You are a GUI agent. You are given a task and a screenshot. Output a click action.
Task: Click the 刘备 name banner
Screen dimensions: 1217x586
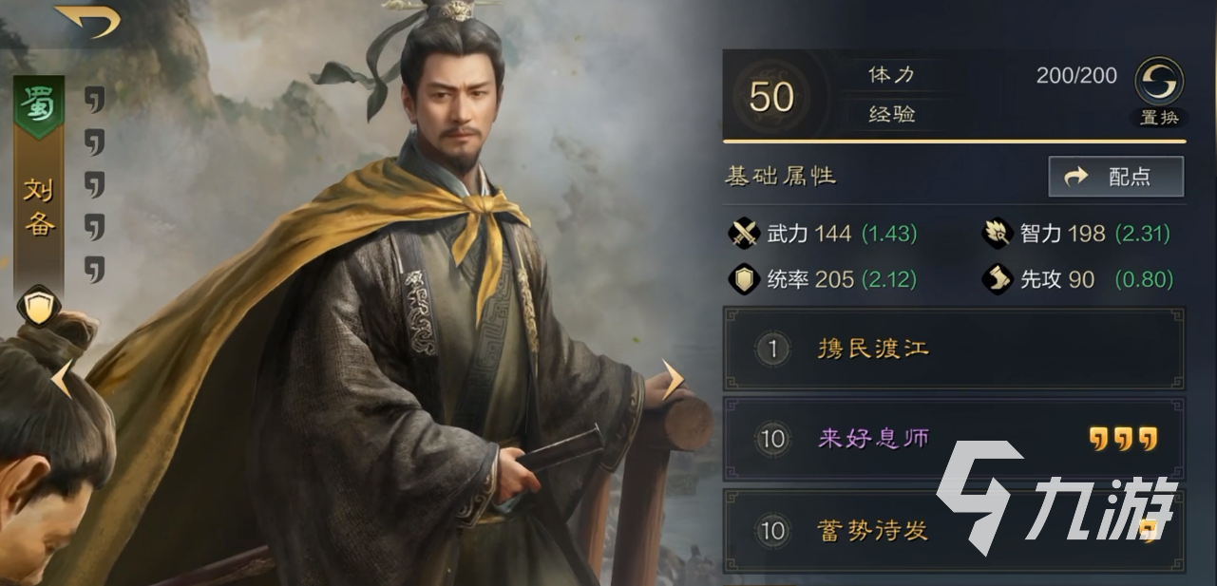coord(39,207)
